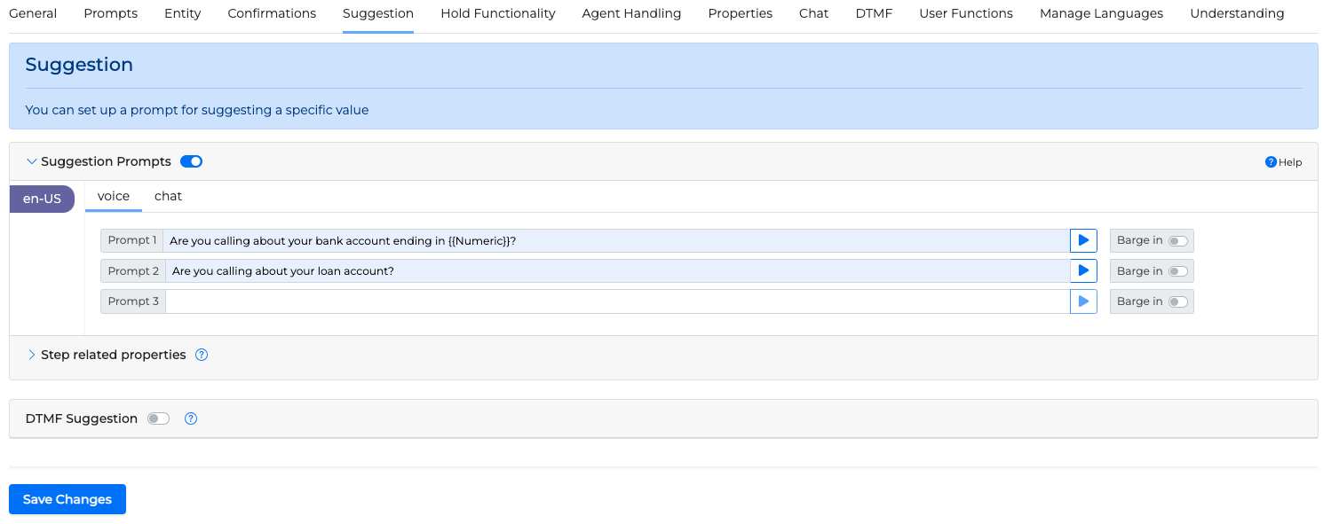
Task: Collapse the Suggestion Prompts section
Action: coord(32,161)
